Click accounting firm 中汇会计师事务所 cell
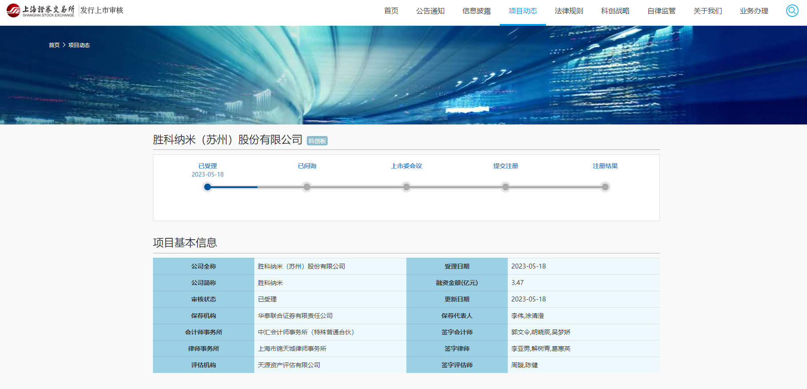Screen dimensions: 807x389 click(330, 332)
